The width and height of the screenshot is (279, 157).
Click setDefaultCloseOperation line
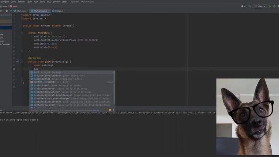tap(66, 40)
